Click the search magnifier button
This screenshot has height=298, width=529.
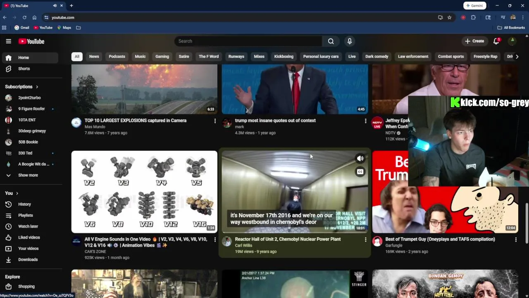coord(331,41)
